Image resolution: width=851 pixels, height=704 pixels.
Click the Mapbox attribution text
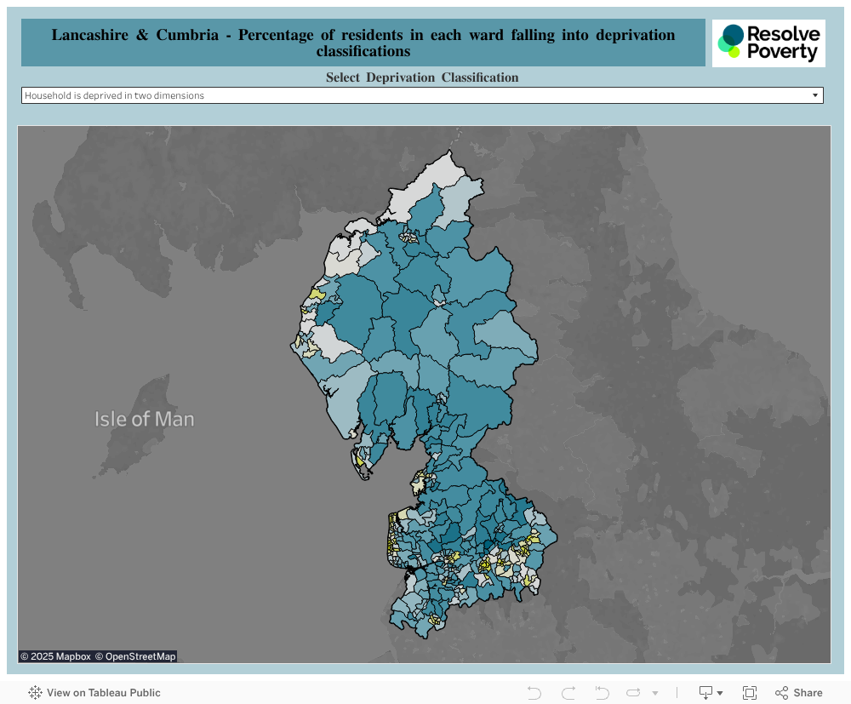[x=55, y=656]
